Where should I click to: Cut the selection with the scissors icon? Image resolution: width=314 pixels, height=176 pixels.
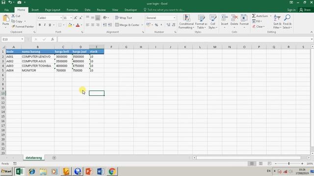pyautogui.click(x=13, y=16)
